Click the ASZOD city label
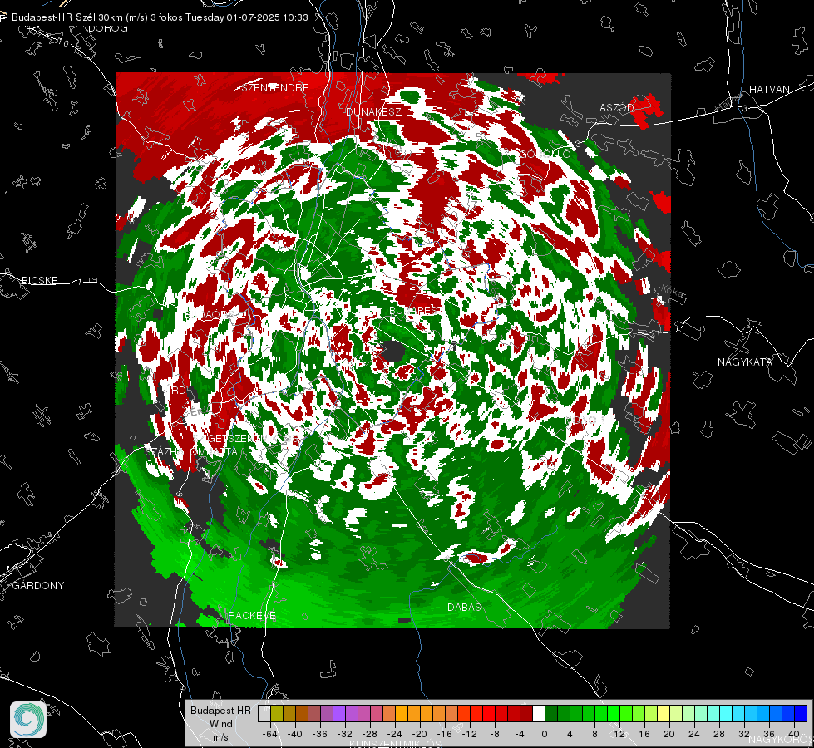 click(x=617, y=107)
